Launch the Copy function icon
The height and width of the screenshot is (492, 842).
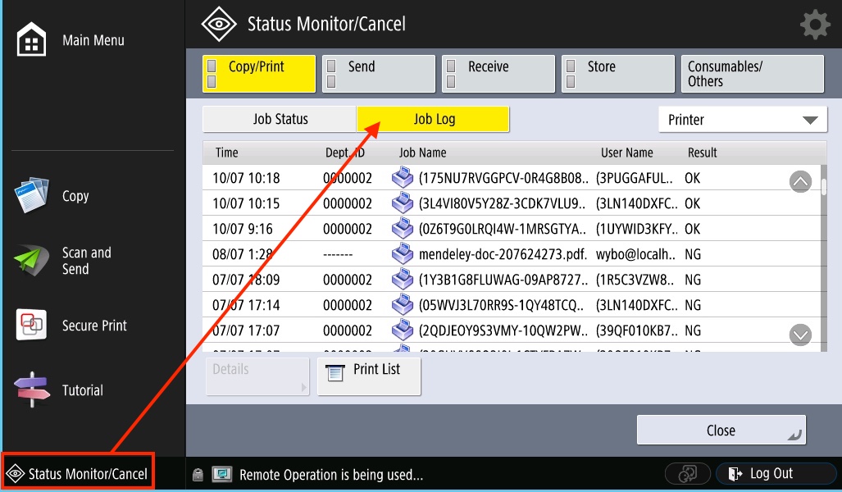click(32, 196)
